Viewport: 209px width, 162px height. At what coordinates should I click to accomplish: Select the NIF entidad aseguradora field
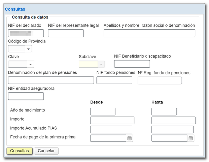tap(26, 96)
